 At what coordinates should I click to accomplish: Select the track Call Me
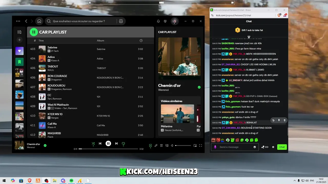(90, 125)
